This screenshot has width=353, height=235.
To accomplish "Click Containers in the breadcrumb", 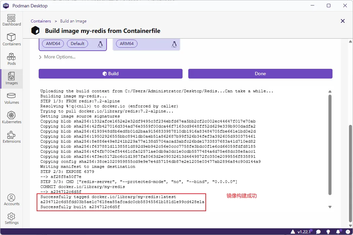I will coord(41,21).
